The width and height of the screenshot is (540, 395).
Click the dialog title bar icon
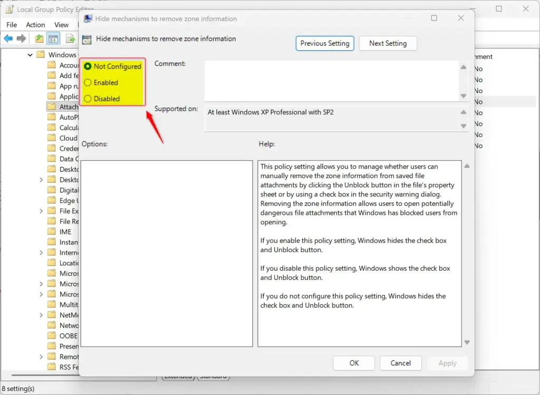tap(88, 18)
